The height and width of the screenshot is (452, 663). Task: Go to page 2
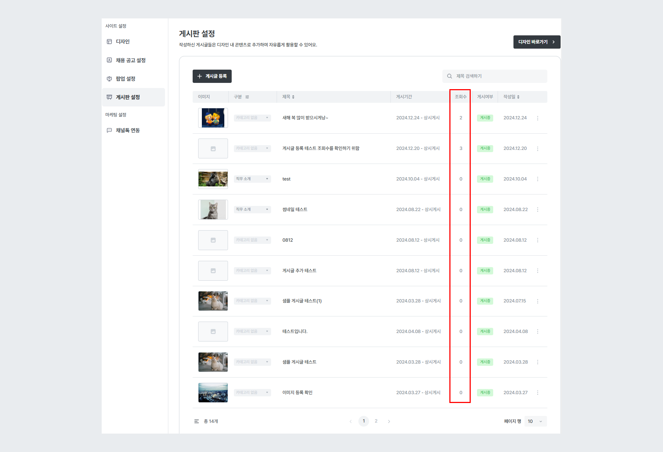[x=376, y=421]
